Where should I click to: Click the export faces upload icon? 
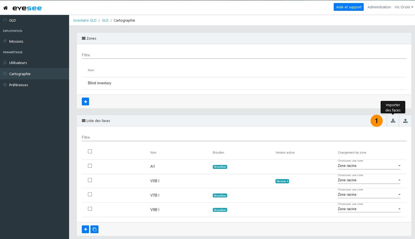pos(405,121)
